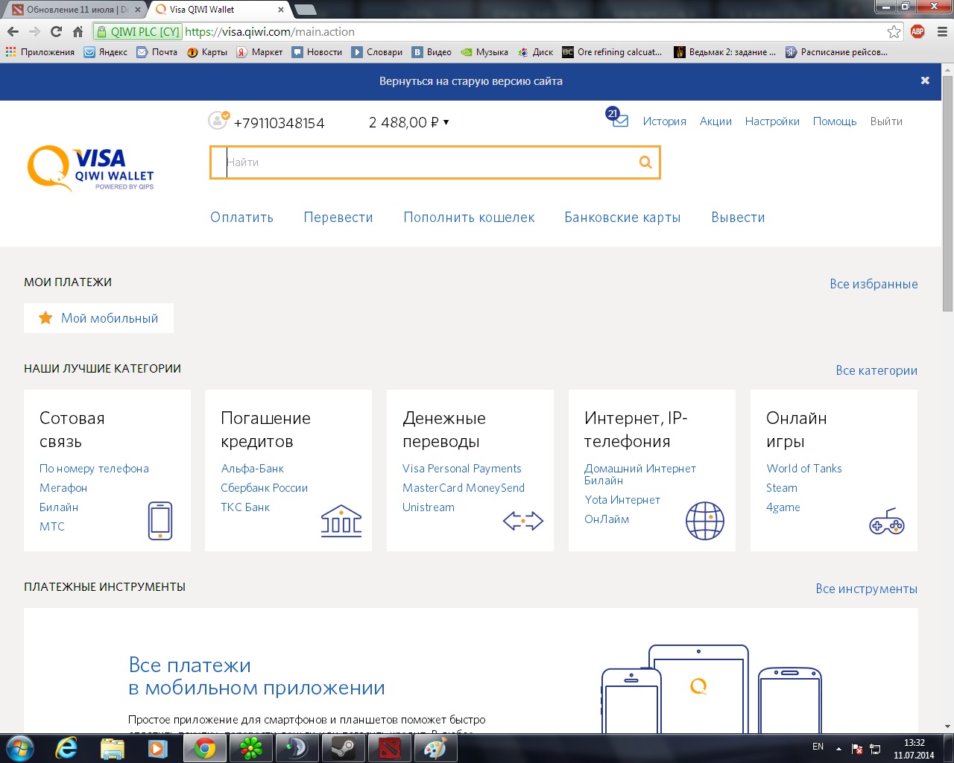Click the Adblock Plus extension icon
The image size is (954, 763).
click(x=917, y=31)
